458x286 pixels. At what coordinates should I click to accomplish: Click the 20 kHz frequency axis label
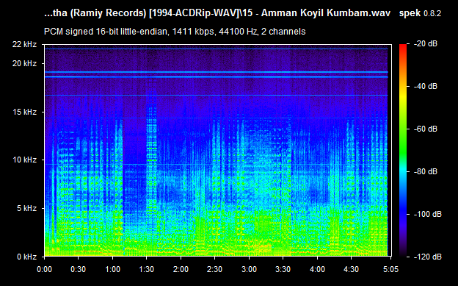coord(24,63)
